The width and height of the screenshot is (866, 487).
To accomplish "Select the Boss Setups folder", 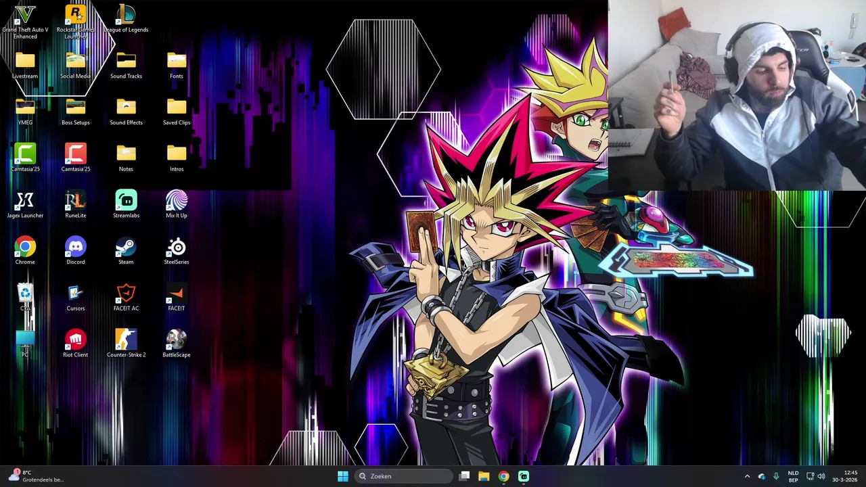I will coord(75,112).
